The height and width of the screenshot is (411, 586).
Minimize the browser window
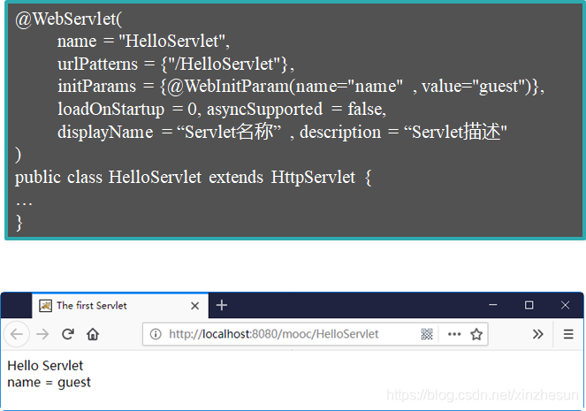493,305
